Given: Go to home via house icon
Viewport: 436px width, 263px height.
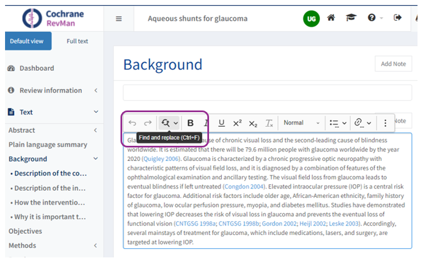Looking at the screenshot, I should click(x=331, y=18).
